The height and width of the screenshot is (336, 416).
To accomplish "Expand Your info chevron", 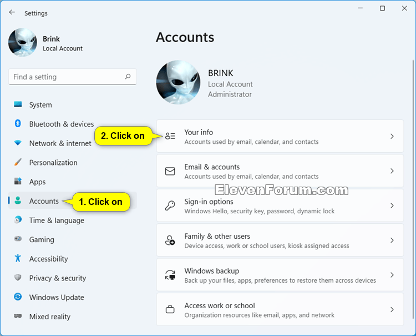I will click(392, 136).
